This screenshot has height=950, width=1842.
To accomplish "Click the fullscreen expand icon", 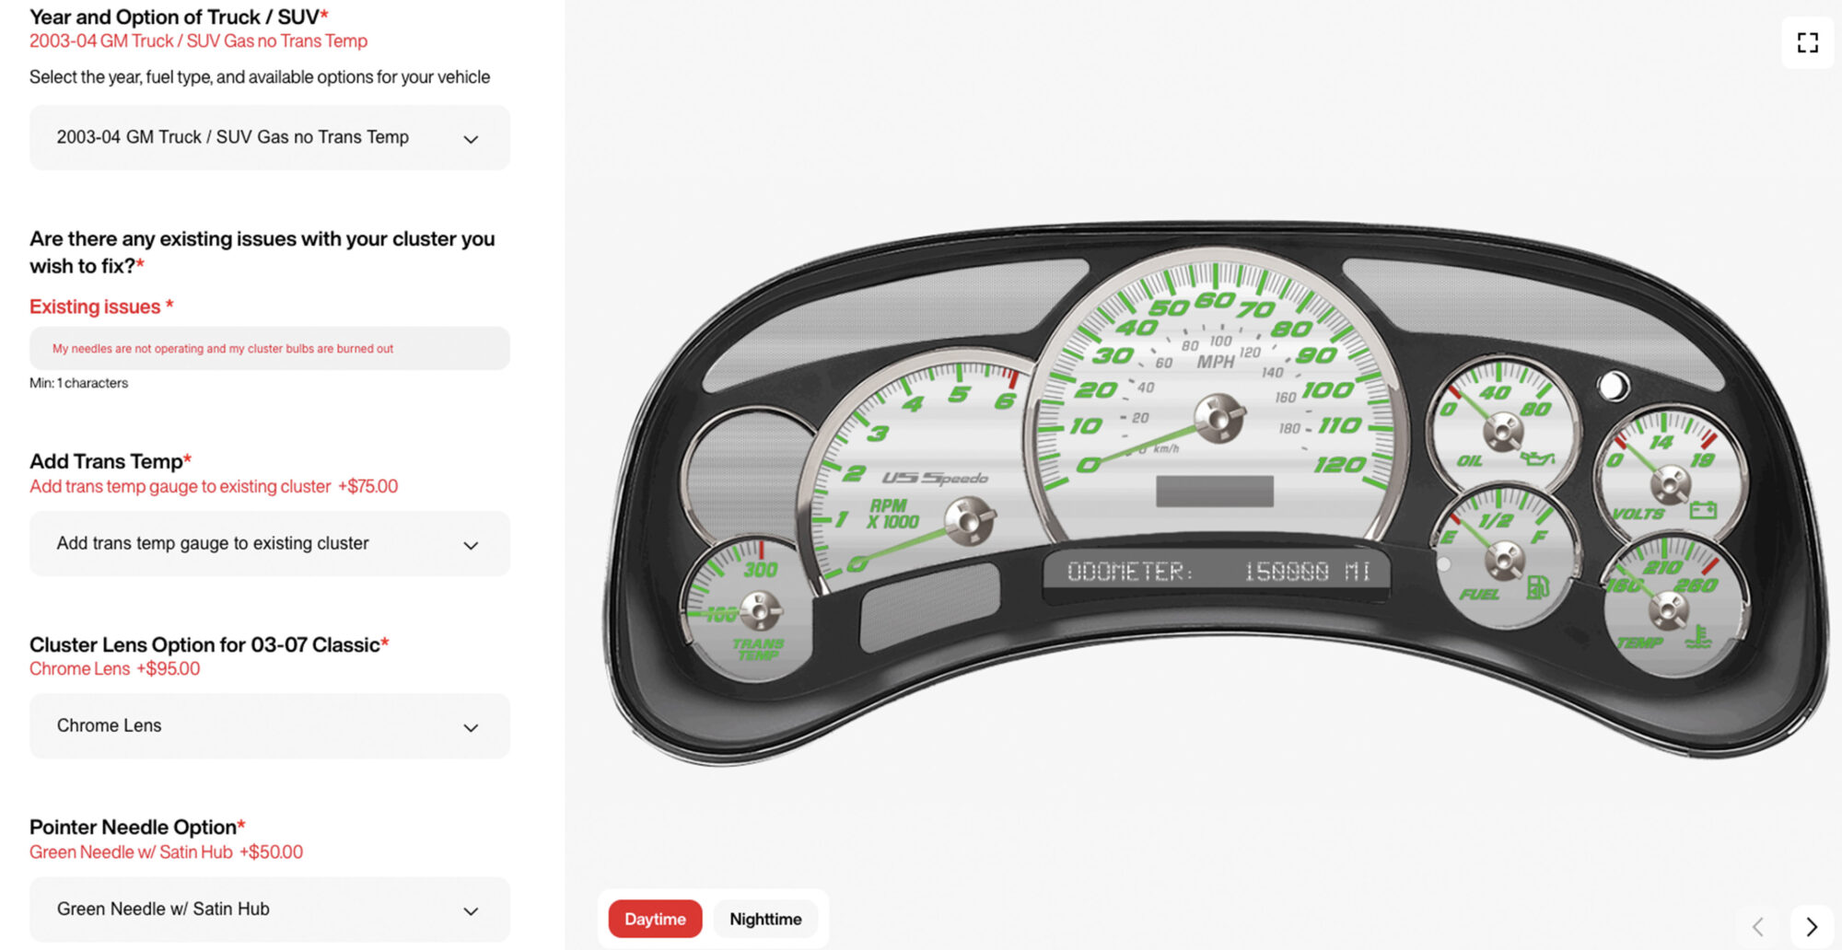I will pyautogui.click(x=1807, y=42).
